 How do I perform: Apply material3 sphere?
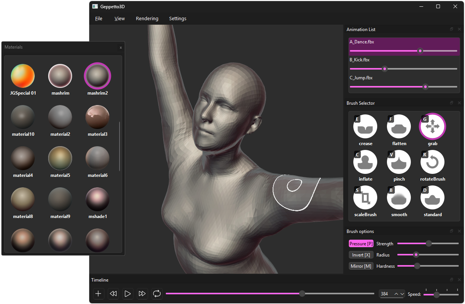pos(97,117)
